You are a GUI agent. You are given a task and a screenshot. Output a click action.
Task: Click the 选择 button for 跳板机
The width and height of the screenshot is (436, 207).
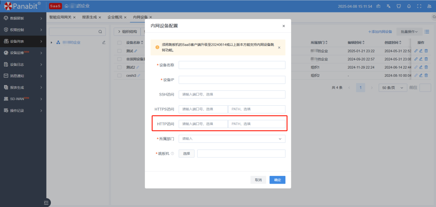(x=186, y=154)
